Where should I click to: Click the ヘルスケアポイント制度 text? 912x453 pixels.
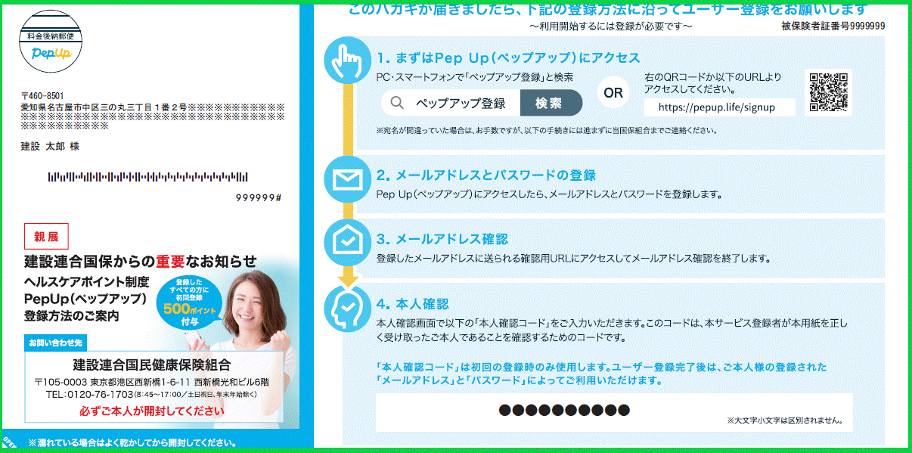pos(87,282)
